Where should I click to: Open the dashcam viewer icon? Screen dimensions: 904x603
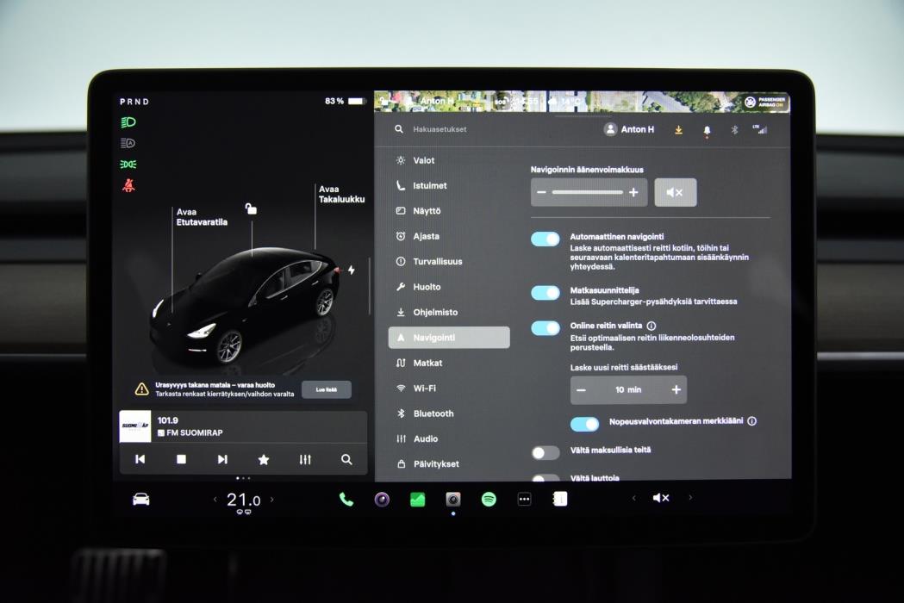click(452, 497)
